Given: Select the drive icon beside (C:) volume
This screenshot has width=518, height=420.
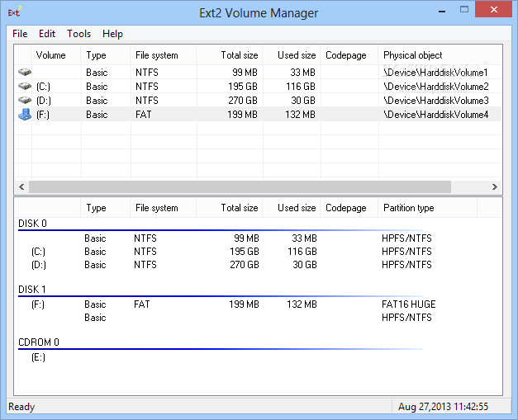Looking at the screenshot, I should tap(25, 86).
